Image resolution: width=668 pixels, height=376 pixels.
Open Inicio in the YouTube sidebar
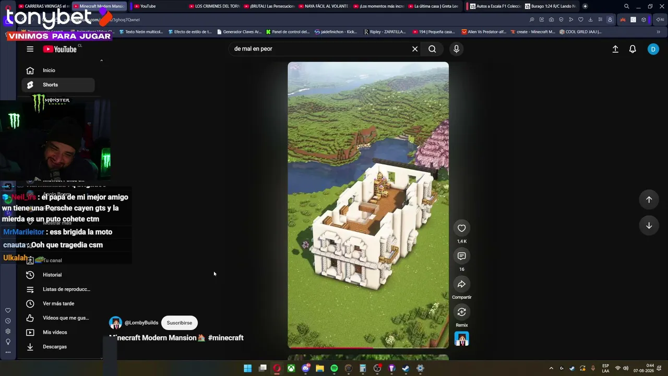[58, 70]
